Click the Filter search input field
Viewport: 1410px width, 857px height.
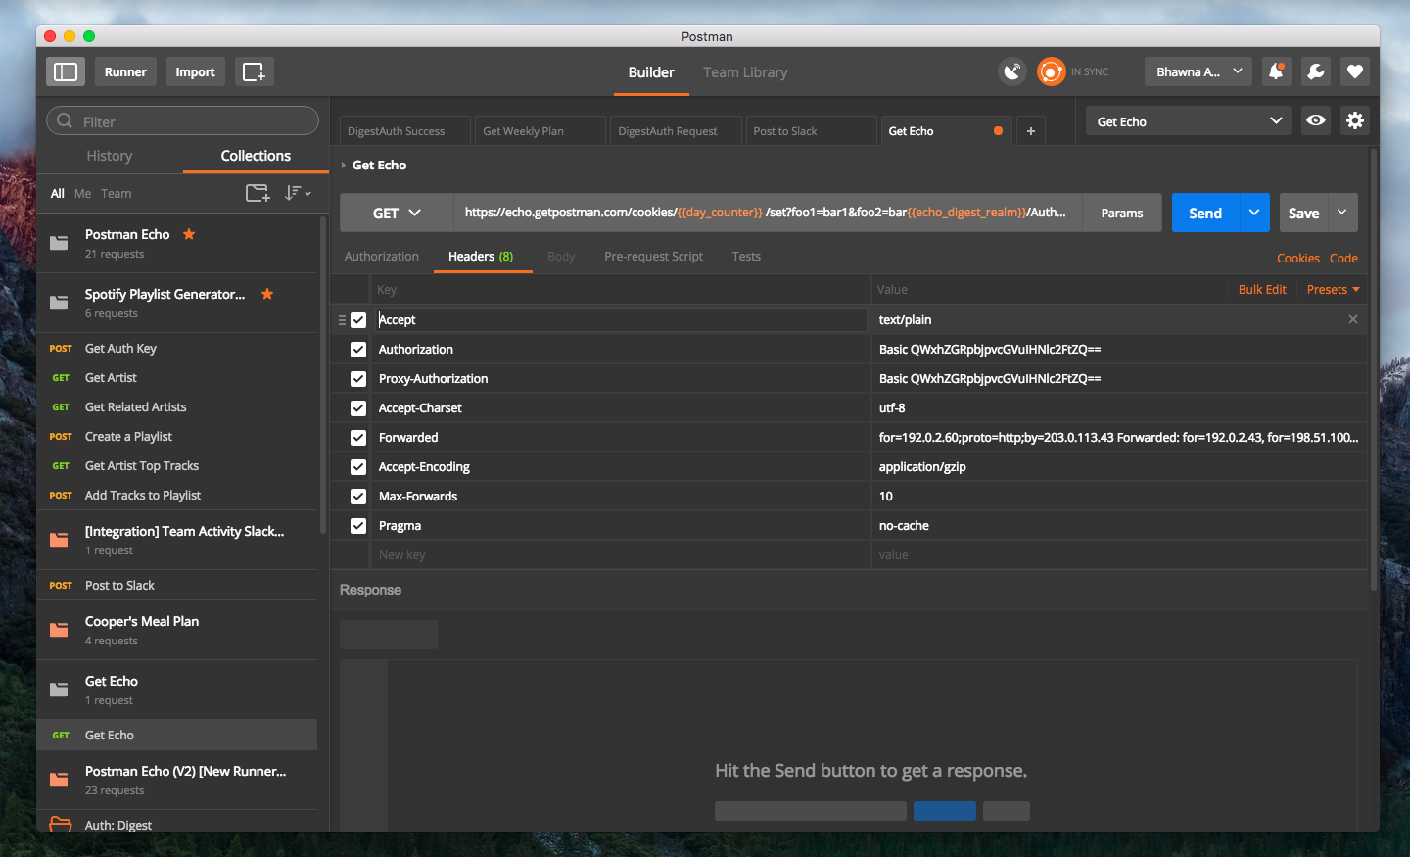tap(182, 120)
